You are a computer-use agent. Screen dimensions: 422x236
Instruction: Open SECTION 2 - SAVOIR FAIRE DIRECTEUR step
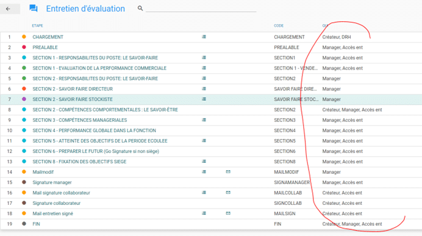tap(73, 89)
